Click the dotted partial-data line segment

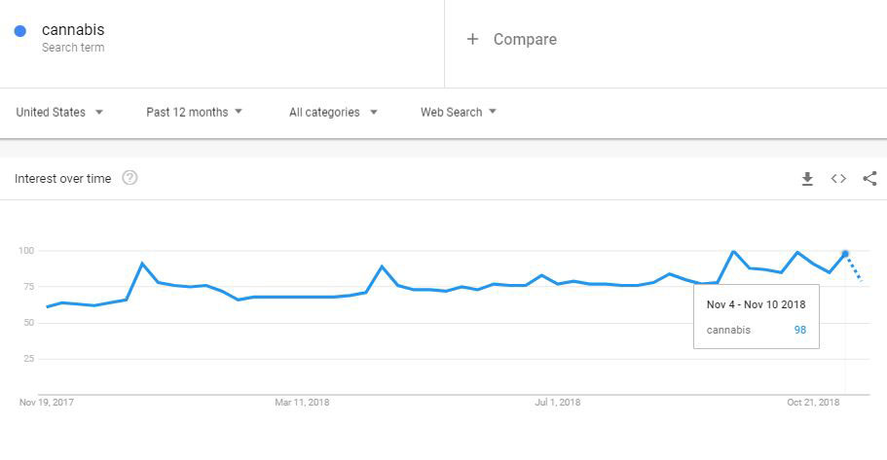(854, 267)
